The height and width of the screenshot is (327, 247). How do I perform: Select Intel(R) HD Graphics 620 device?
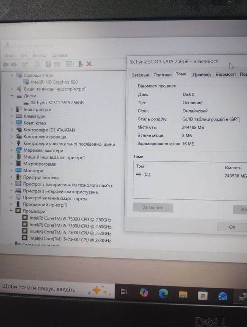click(54, 82)
